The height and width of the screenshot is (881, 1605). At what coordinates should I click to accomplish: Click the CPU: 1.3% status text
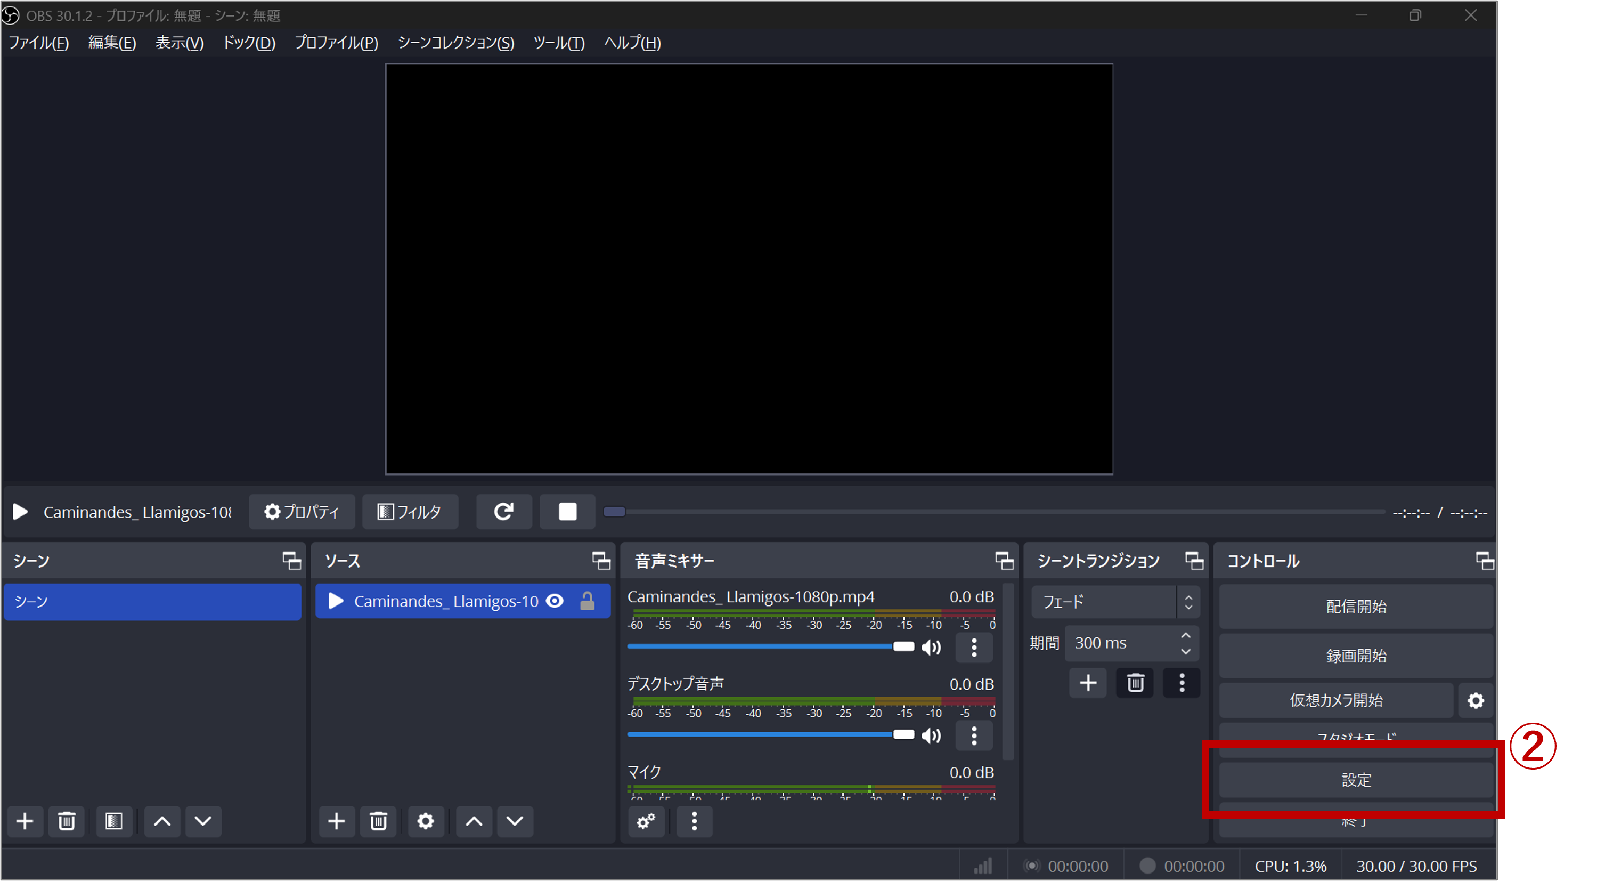click(1290, 867)
